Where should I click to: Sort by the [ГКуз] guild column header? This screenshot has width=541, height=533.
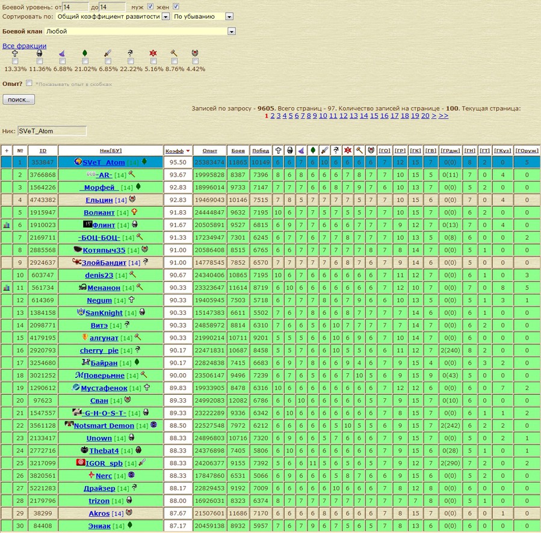click(502, 151)
